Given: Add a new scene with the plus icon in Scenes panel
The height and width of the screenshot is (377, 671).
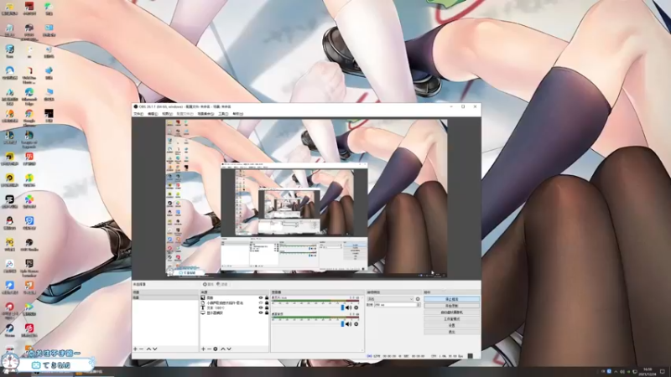Looking at the screenshot, I should (136, 349).
